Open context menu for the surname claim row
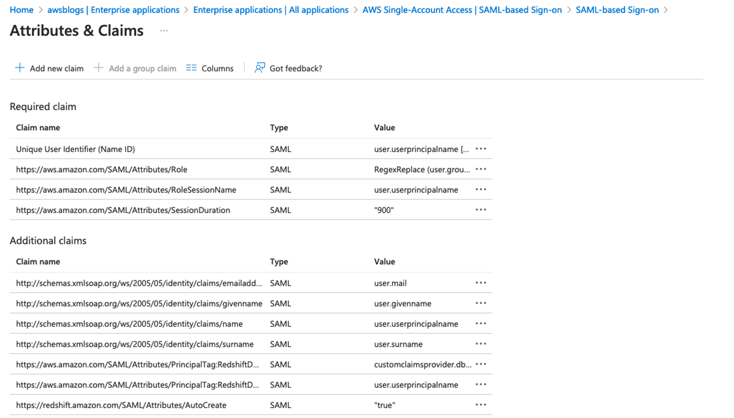The image size is (734, 418). click(481, 344)
